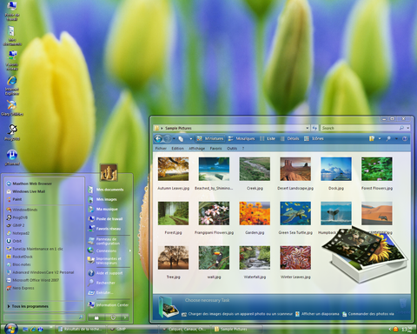The width and height of the screenshot is (417, 334).
Task: Click the refresh button beside the address bar
Action: coord(314,128)
